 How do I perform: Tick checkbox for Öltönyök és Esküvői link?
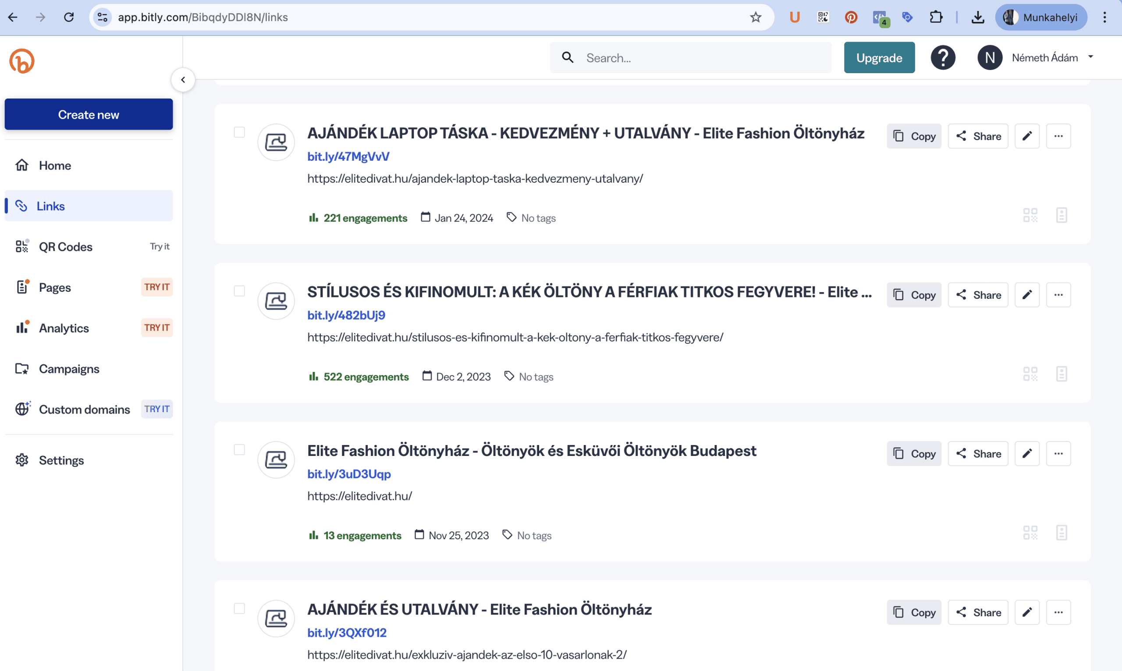pyautogui.click(x=239, y=449)
